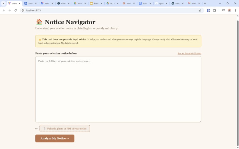Close the Gmail 'Inbox' tab
The height and width of the screenshot is (149, 239).
[x=199, y=3]
